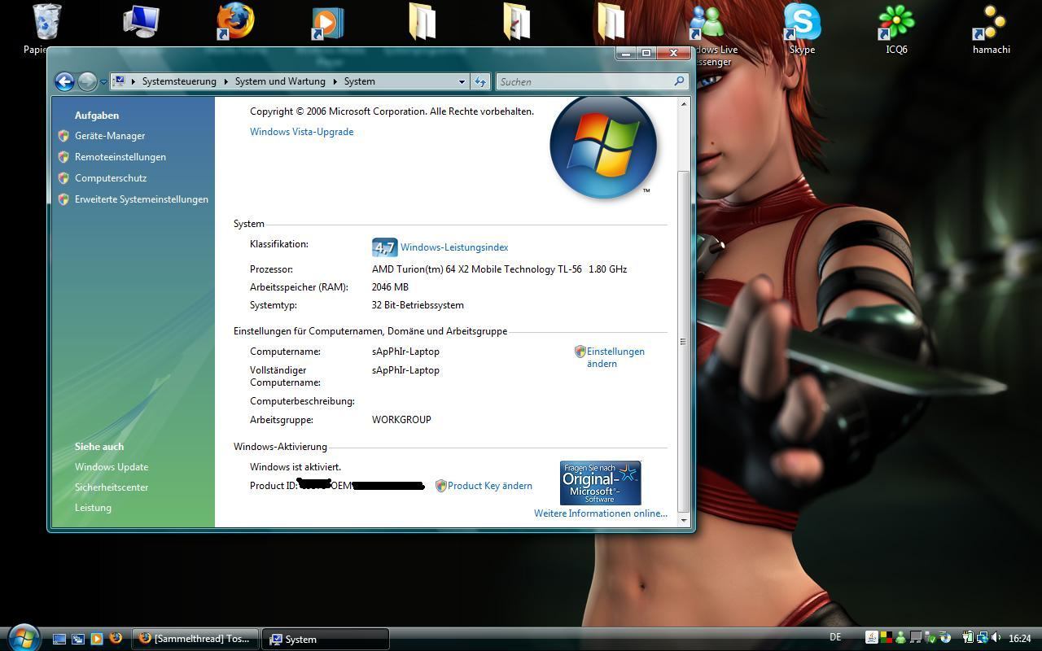
Task: Click Switch between windows quick launch icon
Action: point(78,639)
